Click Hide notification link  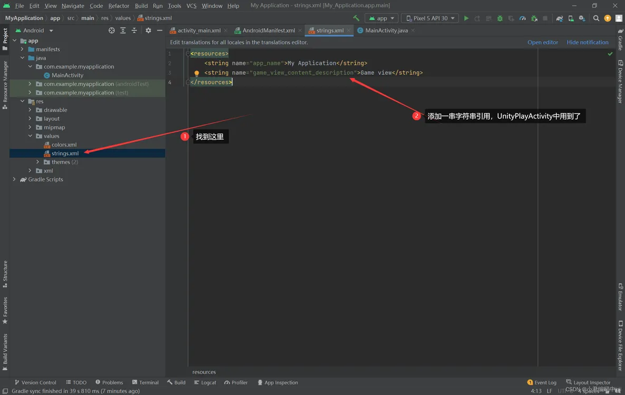tap(588, 42)
